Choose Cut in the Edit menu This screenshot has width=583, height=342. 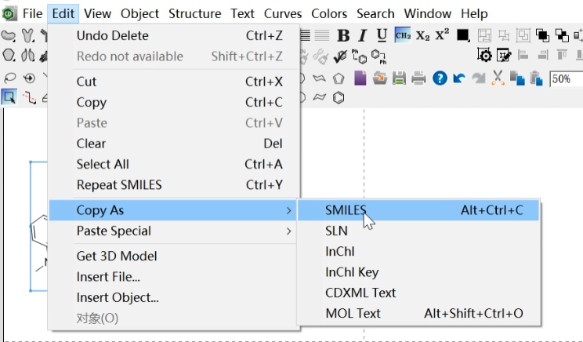(174, 82)
